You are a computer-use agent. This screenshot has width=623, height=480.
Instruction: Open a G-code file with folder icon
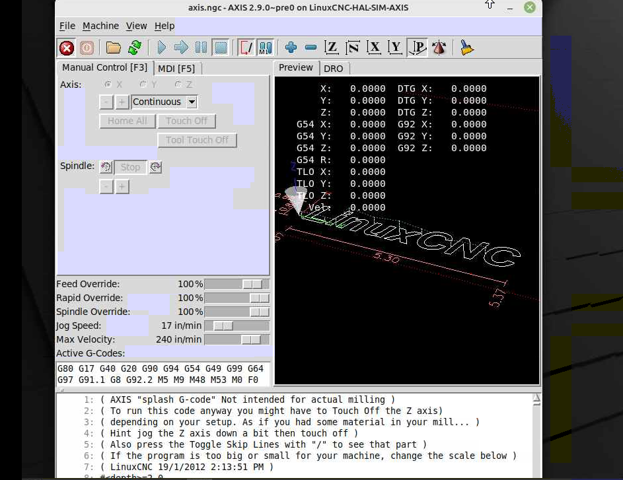[x=113, y=48]
